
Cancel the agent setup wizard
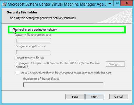click(x=119, y=97)
